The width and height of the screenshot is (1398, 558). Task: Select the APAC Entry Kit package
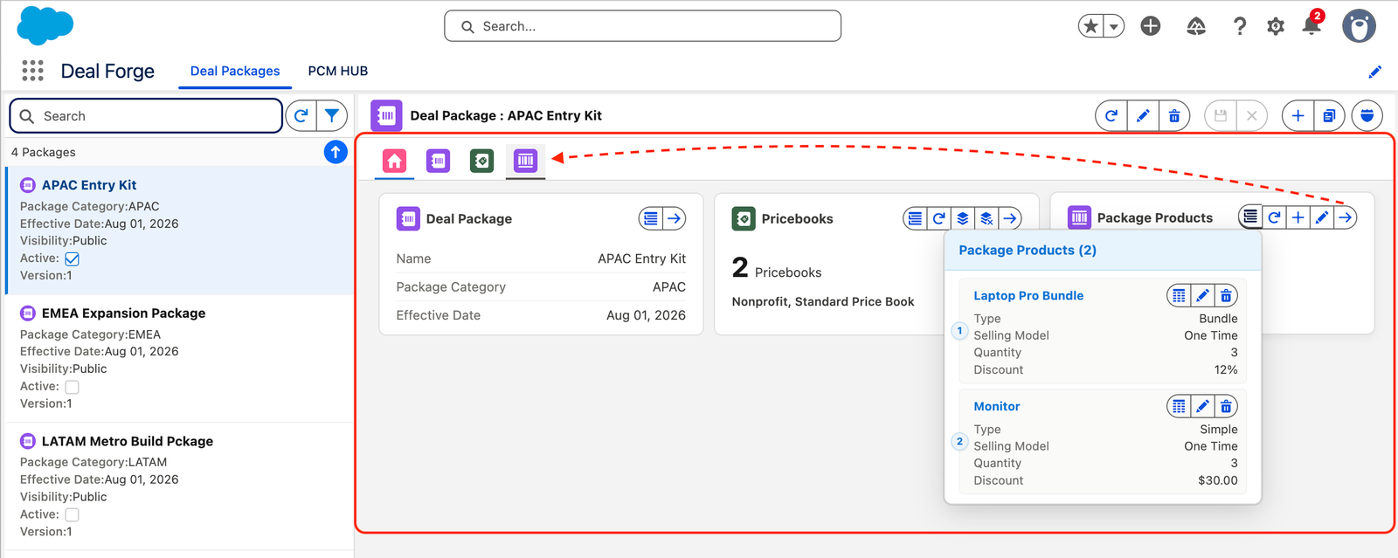[x=179, y=230]
